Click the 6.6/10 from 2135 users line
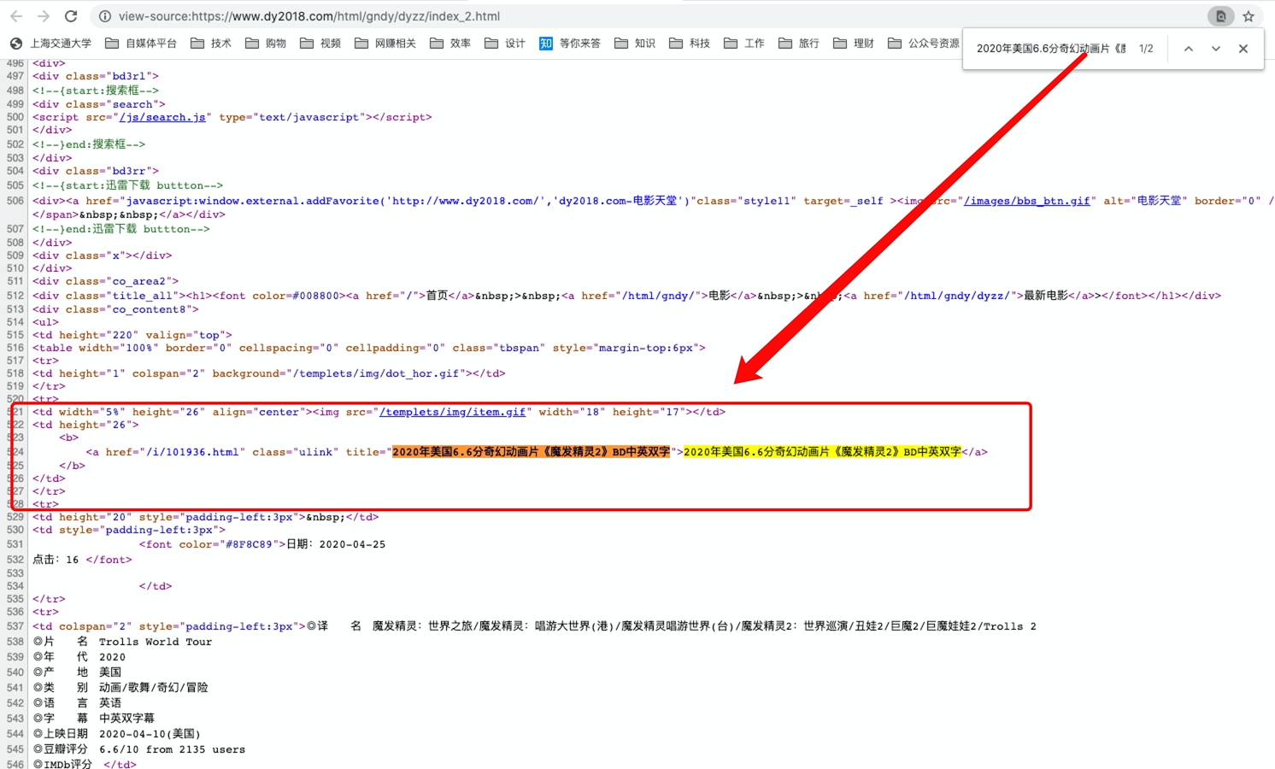The height and width of the screenshot is (769, 1275). (139, 749)
